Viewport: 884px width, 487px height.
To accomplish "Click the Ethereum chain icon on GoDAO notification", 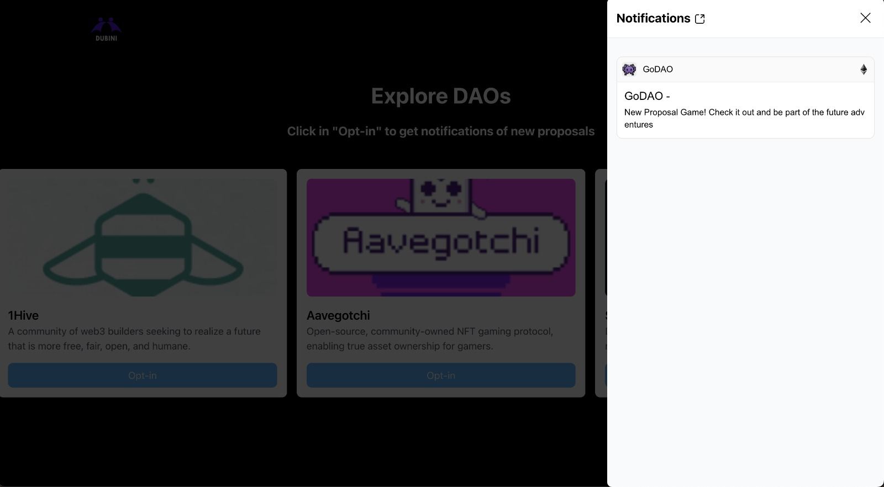I will point(864,70).
